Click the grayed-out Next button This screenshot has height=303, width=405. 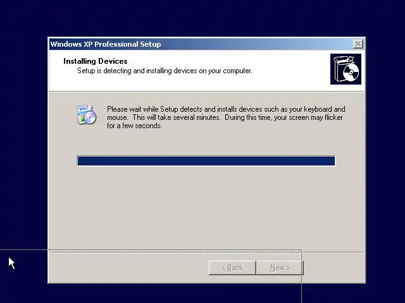point(280,268)
